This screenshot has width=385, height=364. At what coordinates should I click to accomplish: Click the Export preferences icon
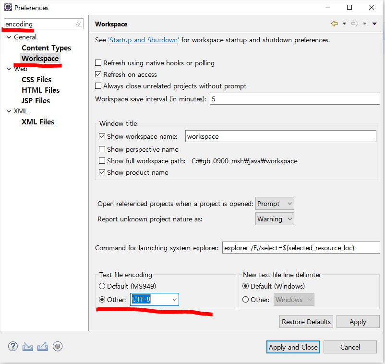[42, 347]
